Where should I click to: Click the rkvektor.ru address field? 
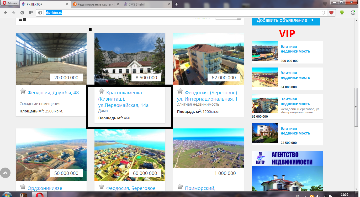click(181, 13)
